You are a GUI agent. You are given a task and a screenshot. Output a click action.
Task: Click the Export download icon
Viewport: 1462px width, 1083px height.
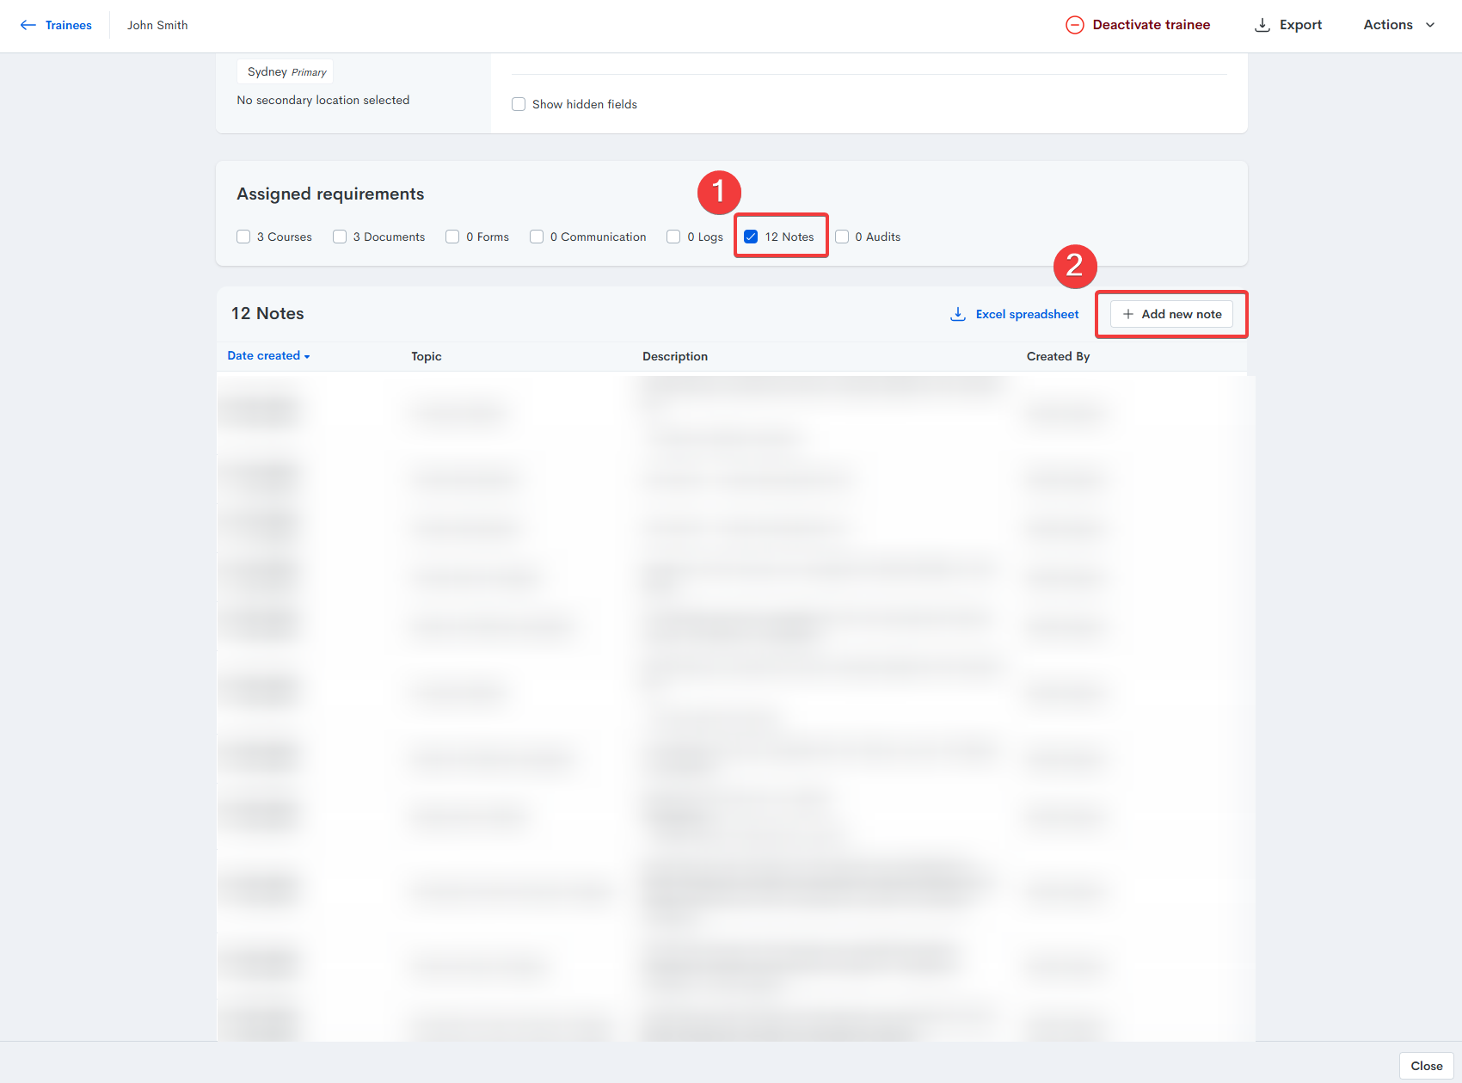(x=1262, y=25)
